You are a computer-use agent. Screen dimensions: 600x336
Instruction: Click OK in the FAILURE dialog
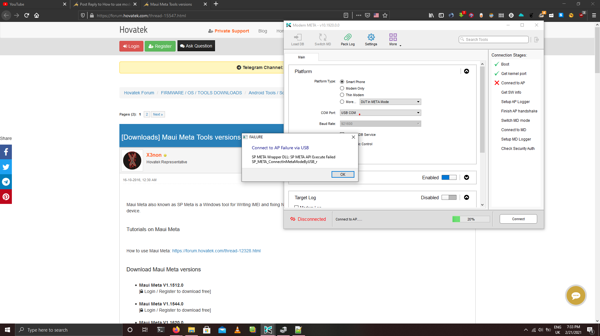[343, 174]
